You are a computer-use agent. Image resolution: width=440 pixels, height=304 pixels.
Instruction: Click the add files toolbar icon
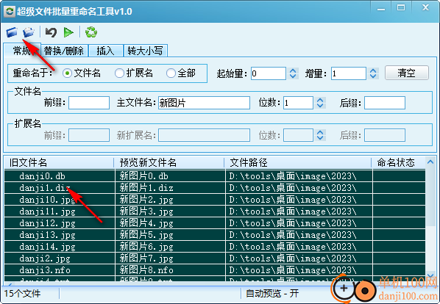pyautogui.click(x=12, y=32)
